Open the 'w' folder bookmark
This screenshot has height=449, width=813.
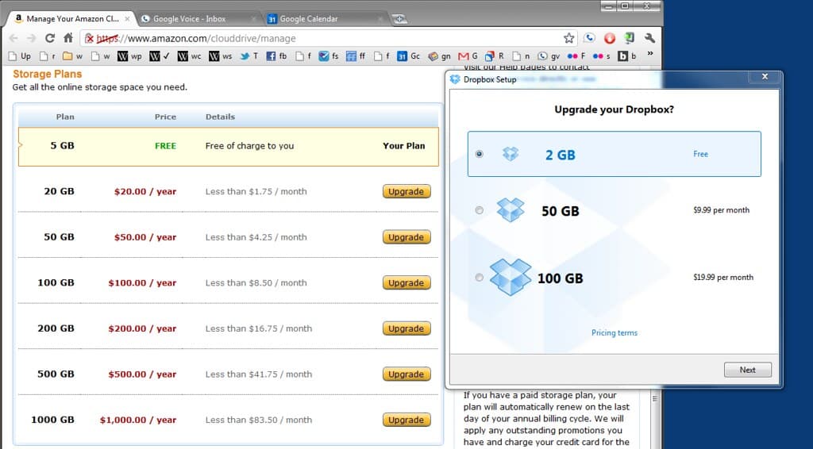[x=72, y=56]
